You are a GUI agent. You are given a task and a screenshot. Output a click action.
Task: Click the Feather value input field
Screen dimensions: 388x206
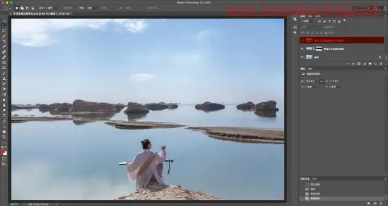(52, 8)
